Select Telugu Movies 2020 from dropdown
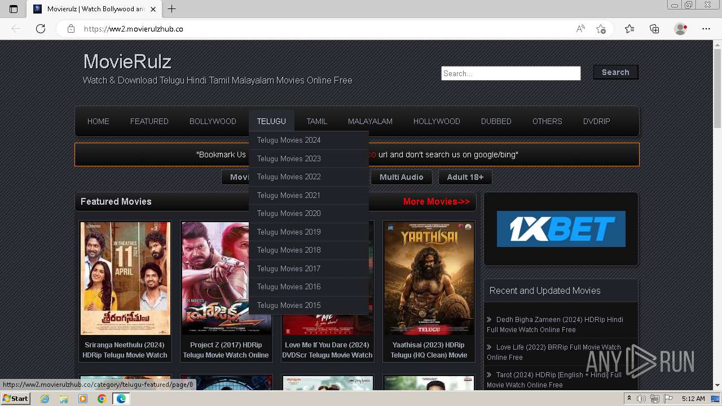 click(x=309, y=213)
